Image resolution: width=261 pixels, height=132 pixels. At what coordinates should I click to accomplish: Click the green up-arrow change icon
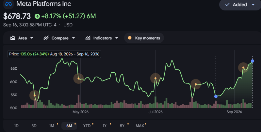coord(37,16)
